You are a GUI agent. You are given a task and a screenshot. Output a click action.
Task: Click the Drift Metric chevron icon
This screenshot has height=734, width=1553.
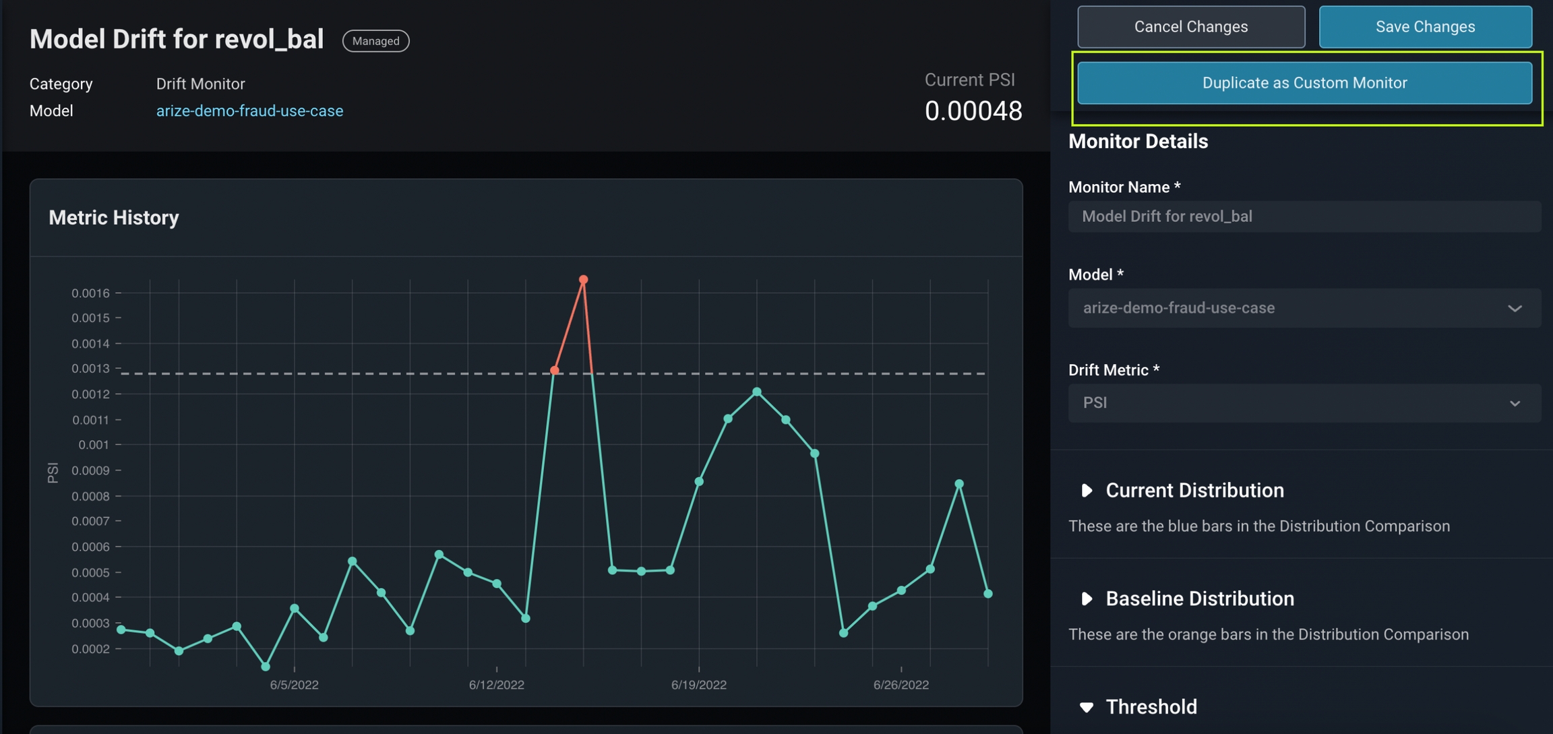tap(1515, 404)
